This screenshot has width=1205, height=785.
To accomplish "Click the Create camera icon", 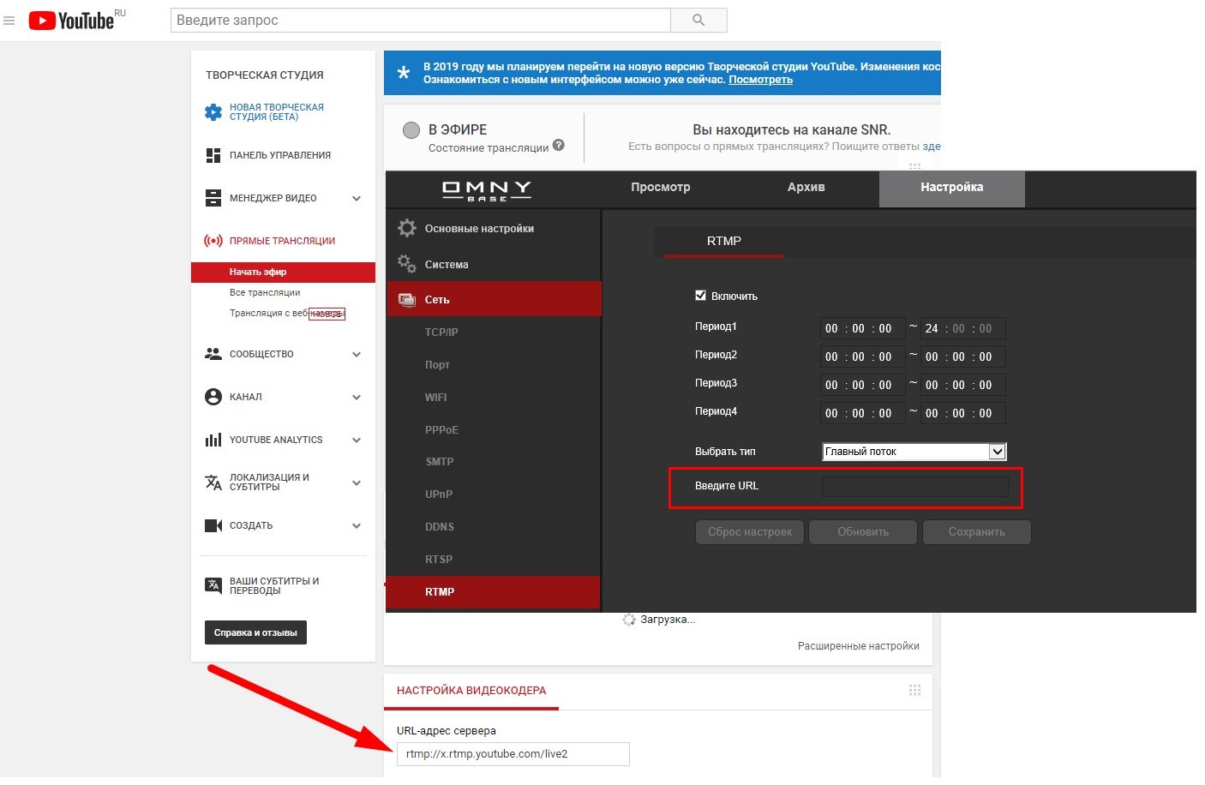I will coord(213,525).
